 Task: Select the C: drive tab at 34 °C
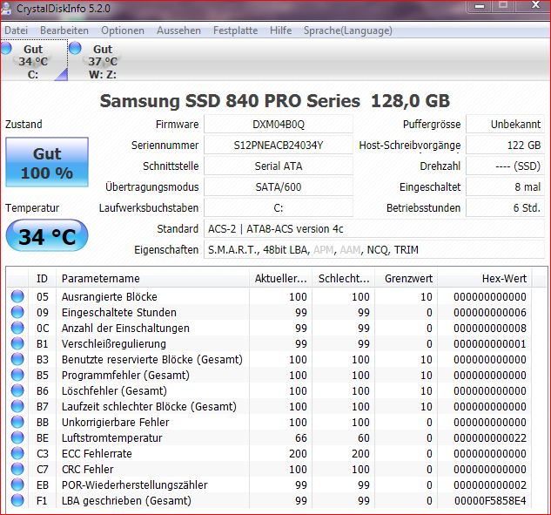pos(34,60)
